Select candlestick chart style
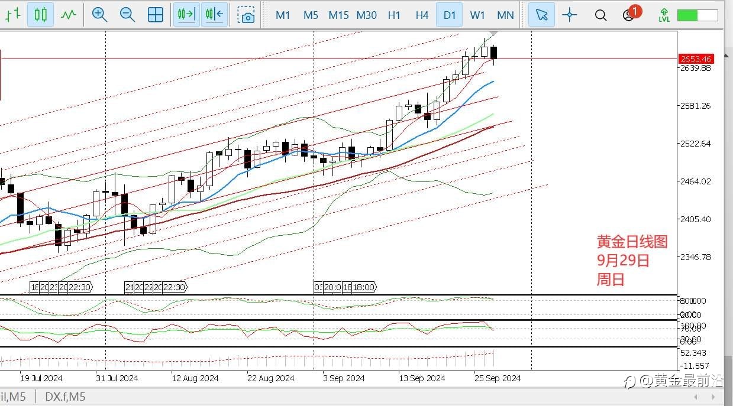This screenshot has width=733, height=406. coord(40,15)
